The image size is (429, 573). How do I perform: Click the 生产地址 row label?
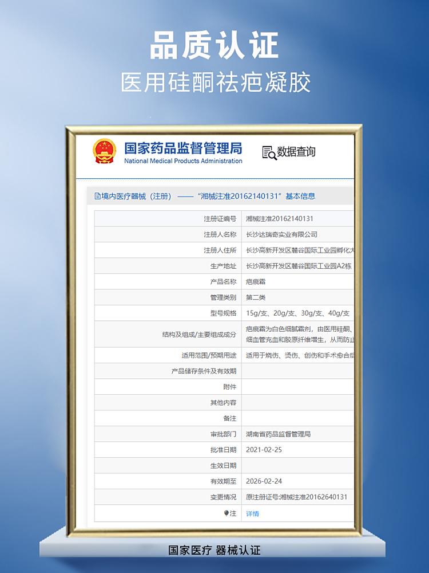pos(223,266)
